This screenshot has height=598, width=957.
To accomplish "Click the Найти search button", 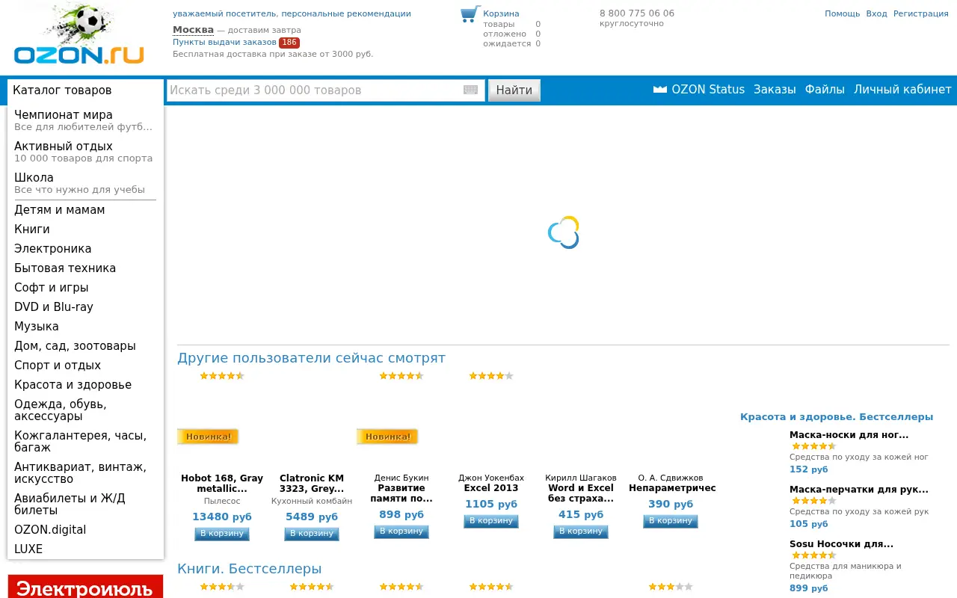I will tap(514, 90).
